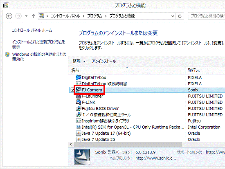Click the product version 6.0.1213.9 value

click(146, 152)
